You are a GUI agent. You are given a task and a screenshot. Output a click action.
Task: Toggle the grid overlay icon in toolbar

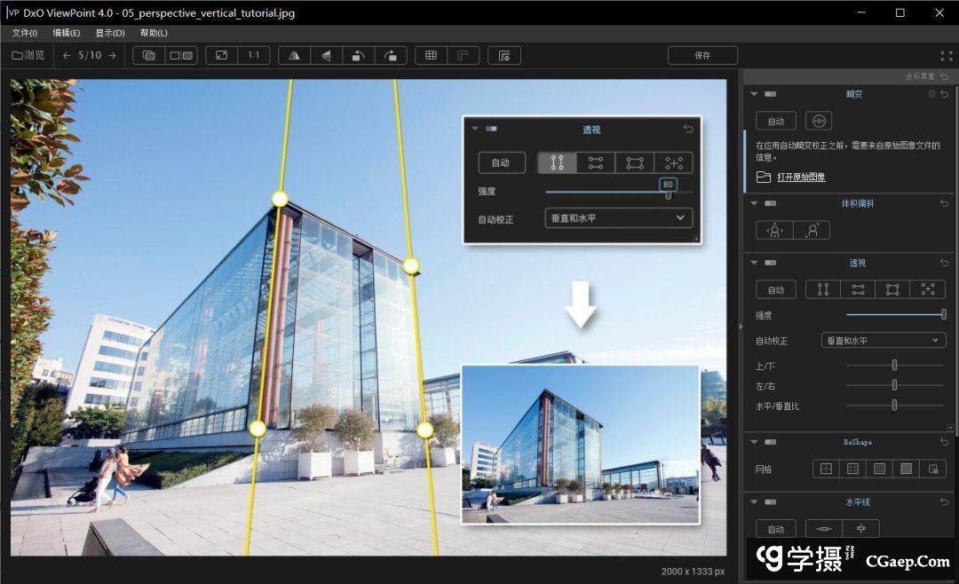click(431, 55)
